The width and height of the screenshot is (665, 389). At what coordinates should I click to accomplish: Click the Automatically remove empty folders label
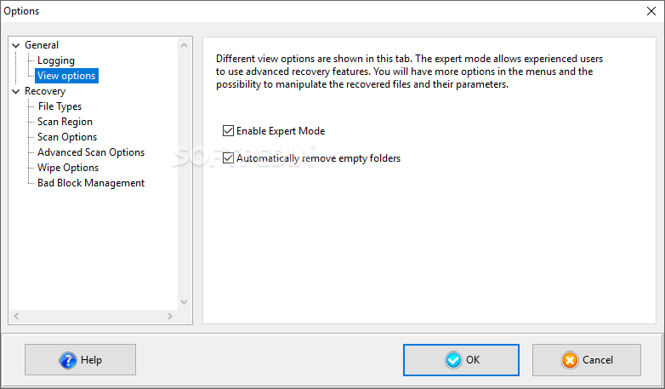[x=318, y=158]
